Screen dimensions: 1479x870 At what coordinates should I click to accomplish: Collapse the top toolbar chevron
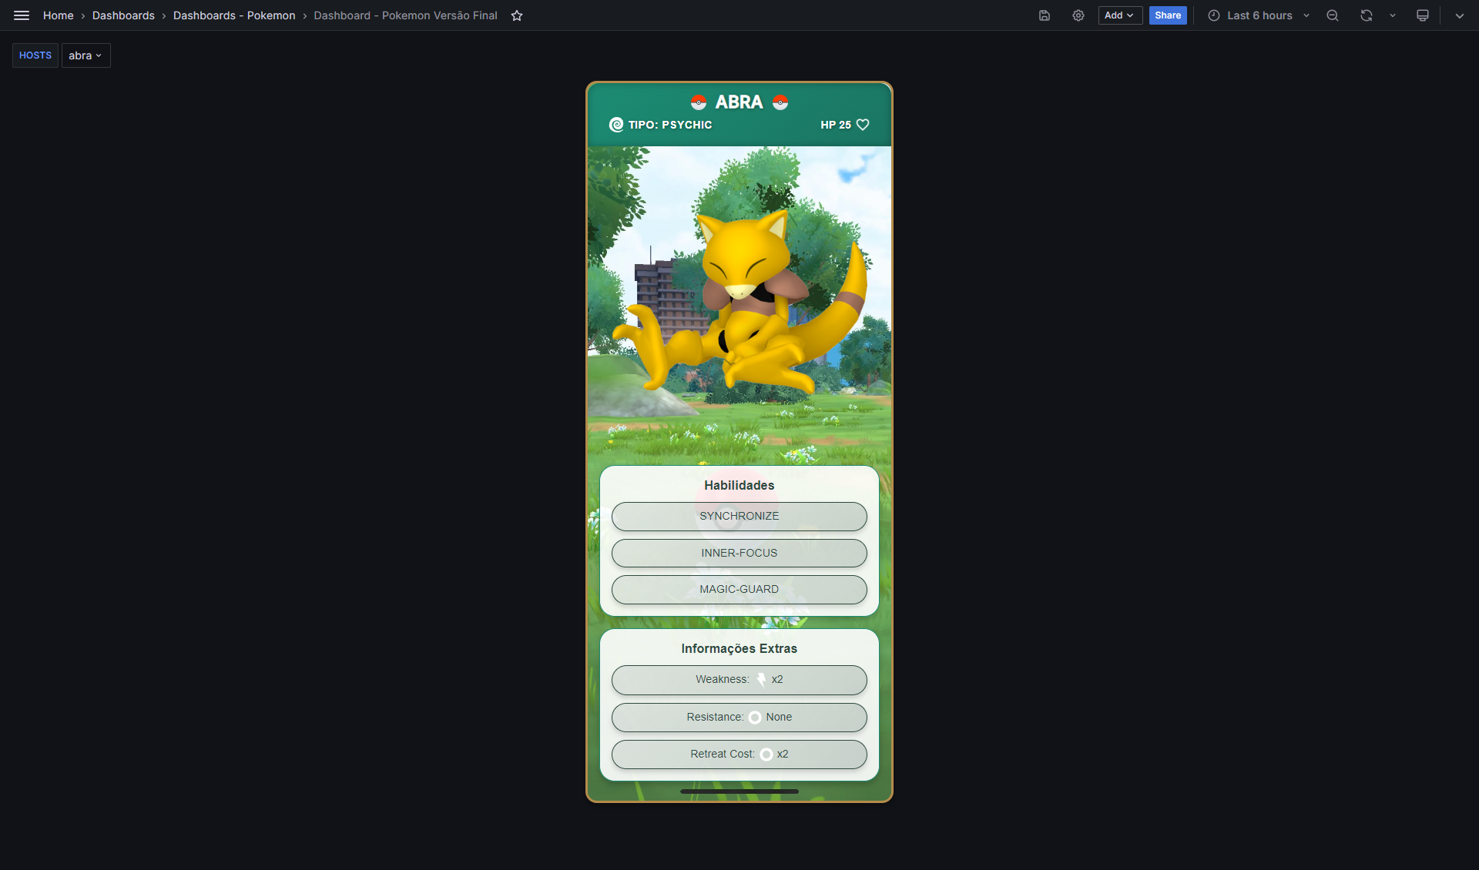(1460, 15)
